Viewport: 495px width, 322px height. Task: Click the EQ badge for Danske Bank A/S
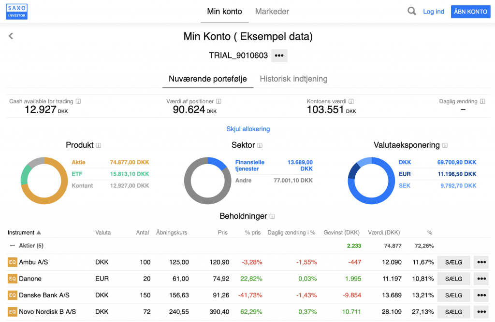[12, 295]
